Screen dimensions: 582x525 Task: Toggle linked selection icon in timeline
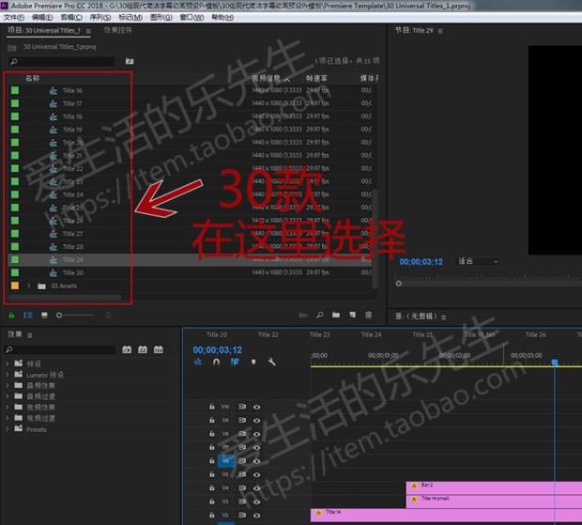235,362
